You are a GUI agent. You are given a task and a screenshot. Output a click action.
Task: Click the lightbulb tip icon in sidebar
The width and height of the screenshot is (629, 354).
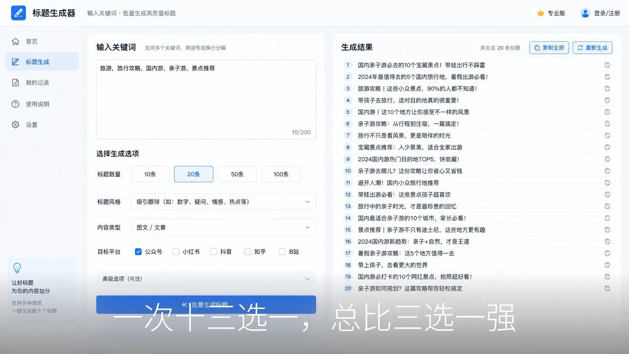[x=17, y=268]
